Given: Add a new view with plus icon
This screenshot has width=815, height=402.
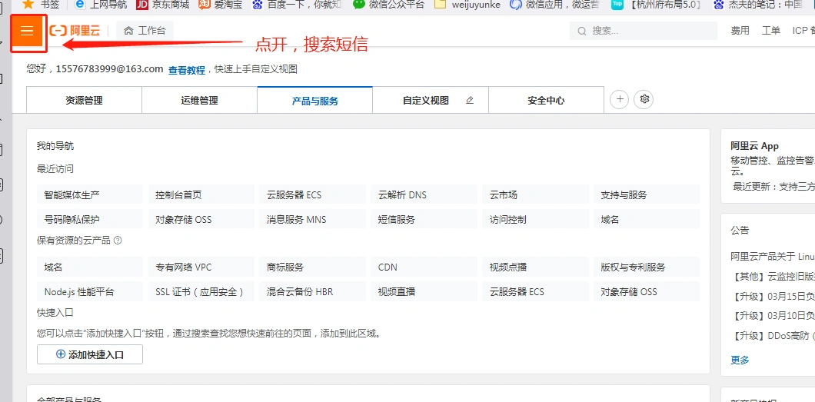Looking at the screenshot, I should (619, 99).
